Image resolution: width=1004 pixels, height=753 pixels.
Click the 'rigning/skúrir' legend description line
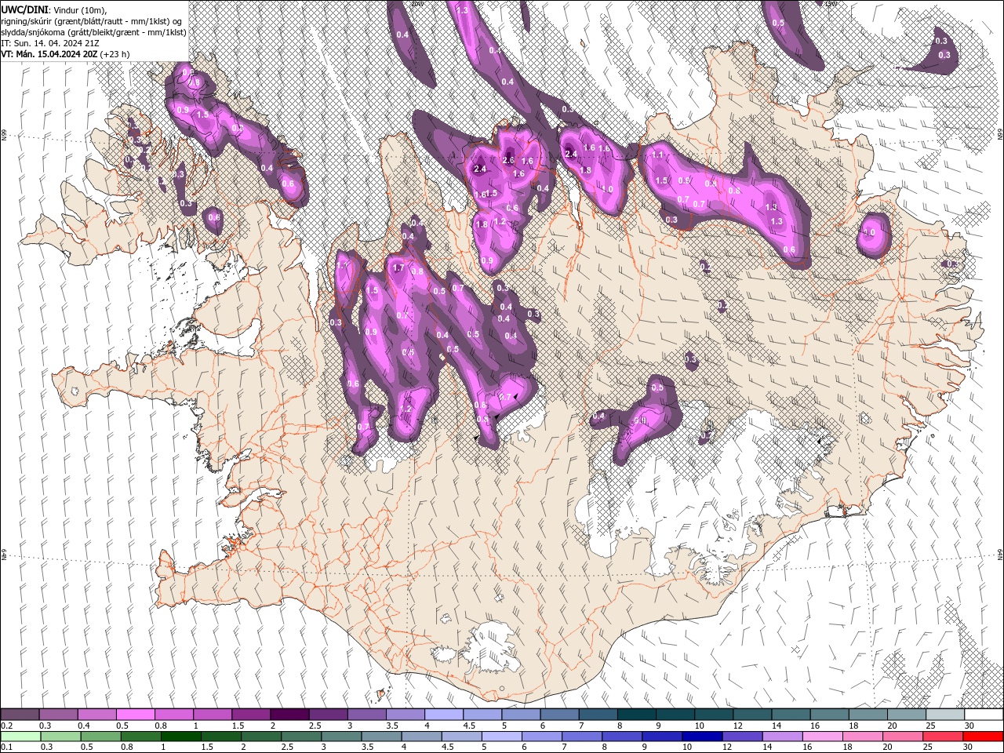(x=93, y=21)
